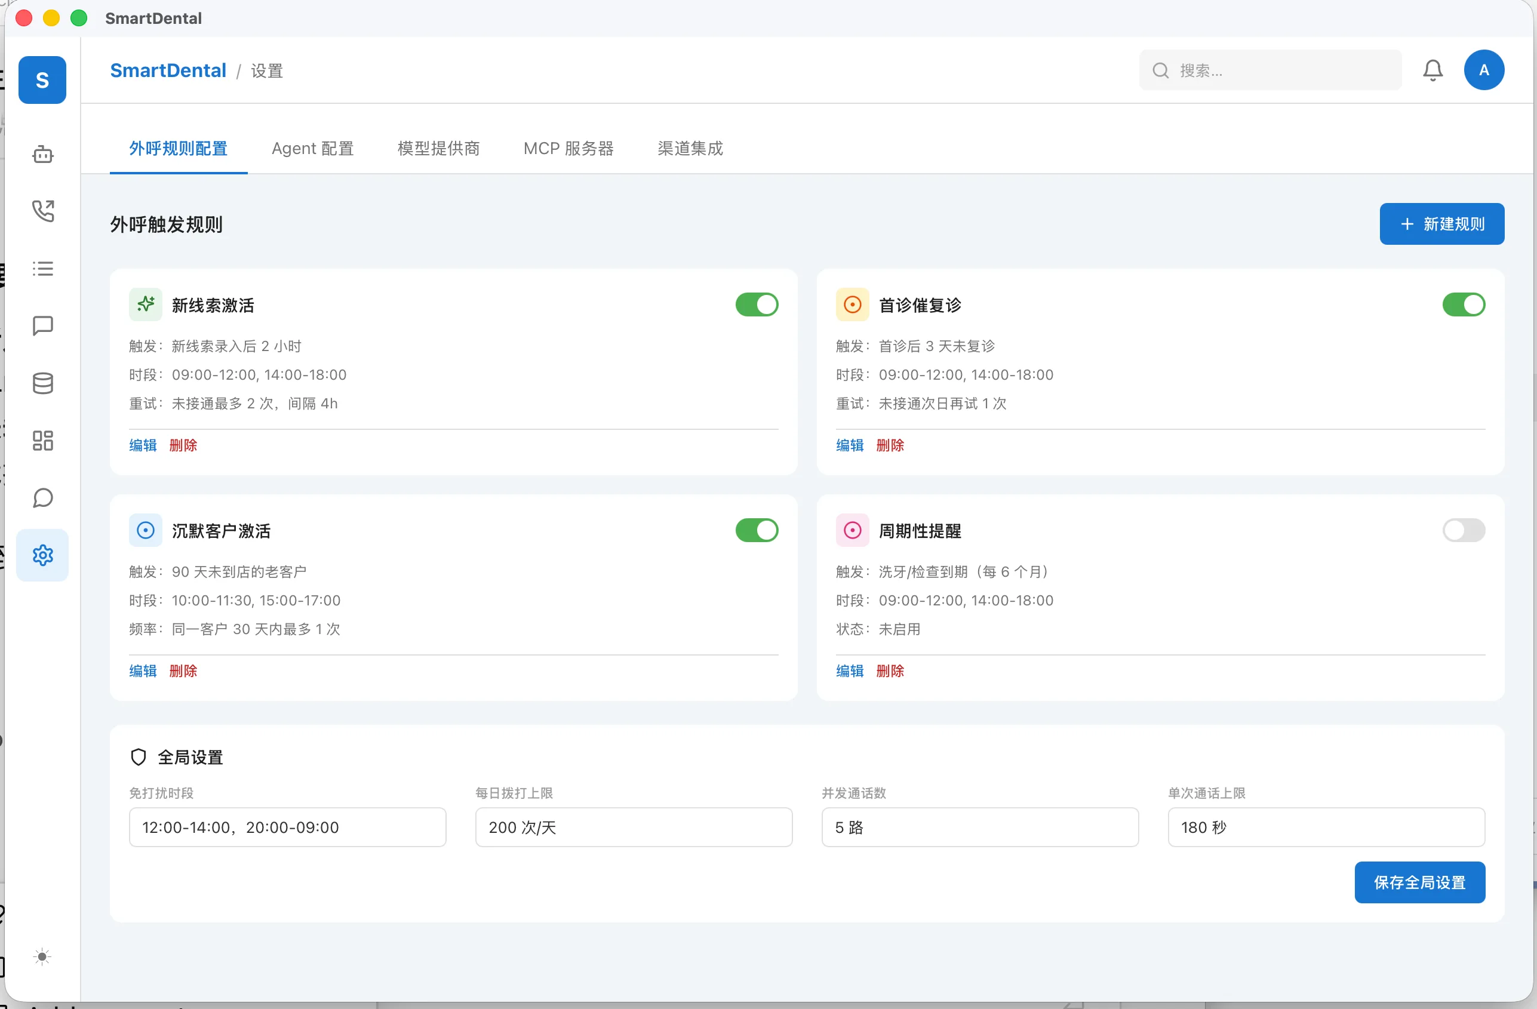The width and height of the screenshot is (1537, 1009).
Task: Click the 新线索激活 sparkle icon
Action: click(145, 304)
